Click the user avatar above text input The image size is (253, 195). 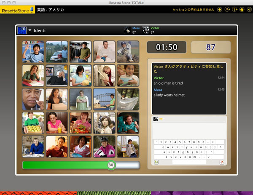(156, 119)
